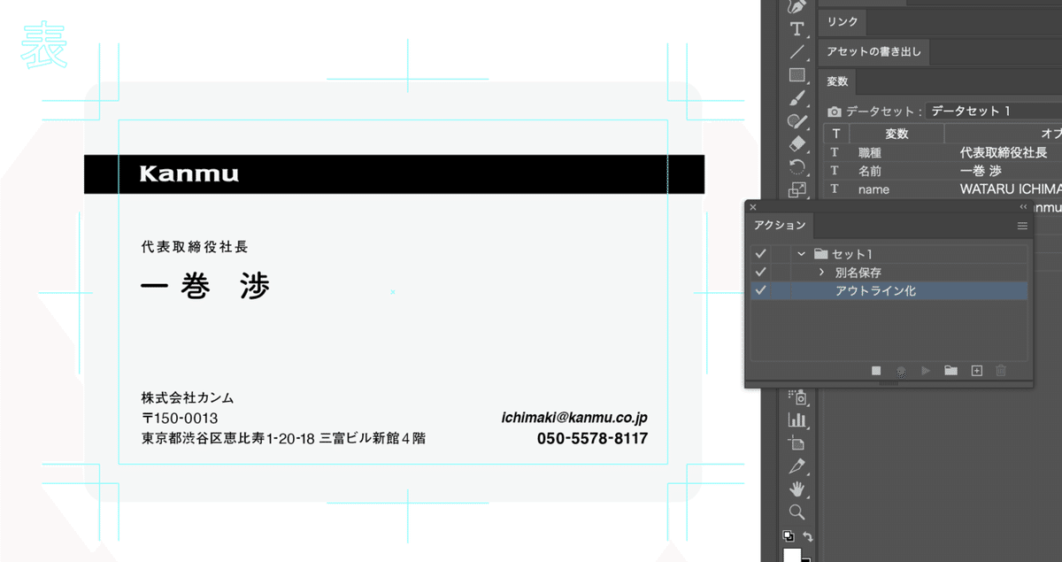Select the Column Graph tool
Viewport: 1062px width, 562px height.
tap(796, 420)
